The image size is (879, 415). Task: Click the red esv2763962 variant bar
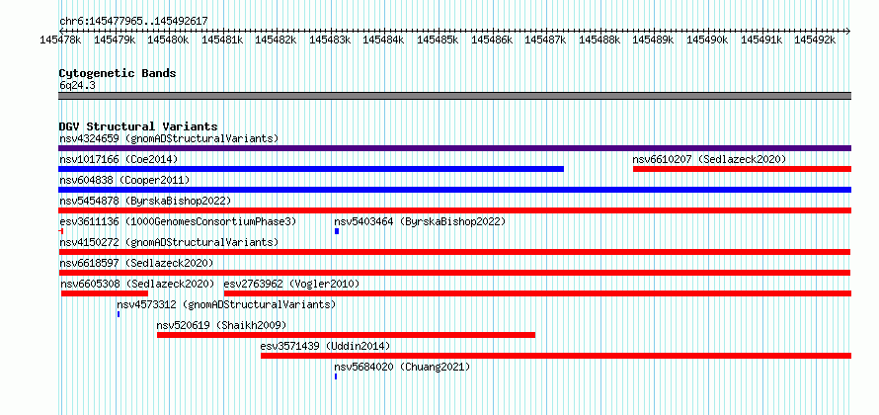[x=537, y=293]
